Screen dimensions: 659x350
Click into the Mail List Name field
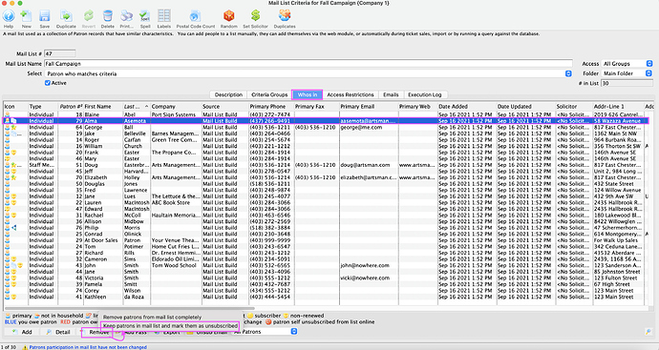308,64
